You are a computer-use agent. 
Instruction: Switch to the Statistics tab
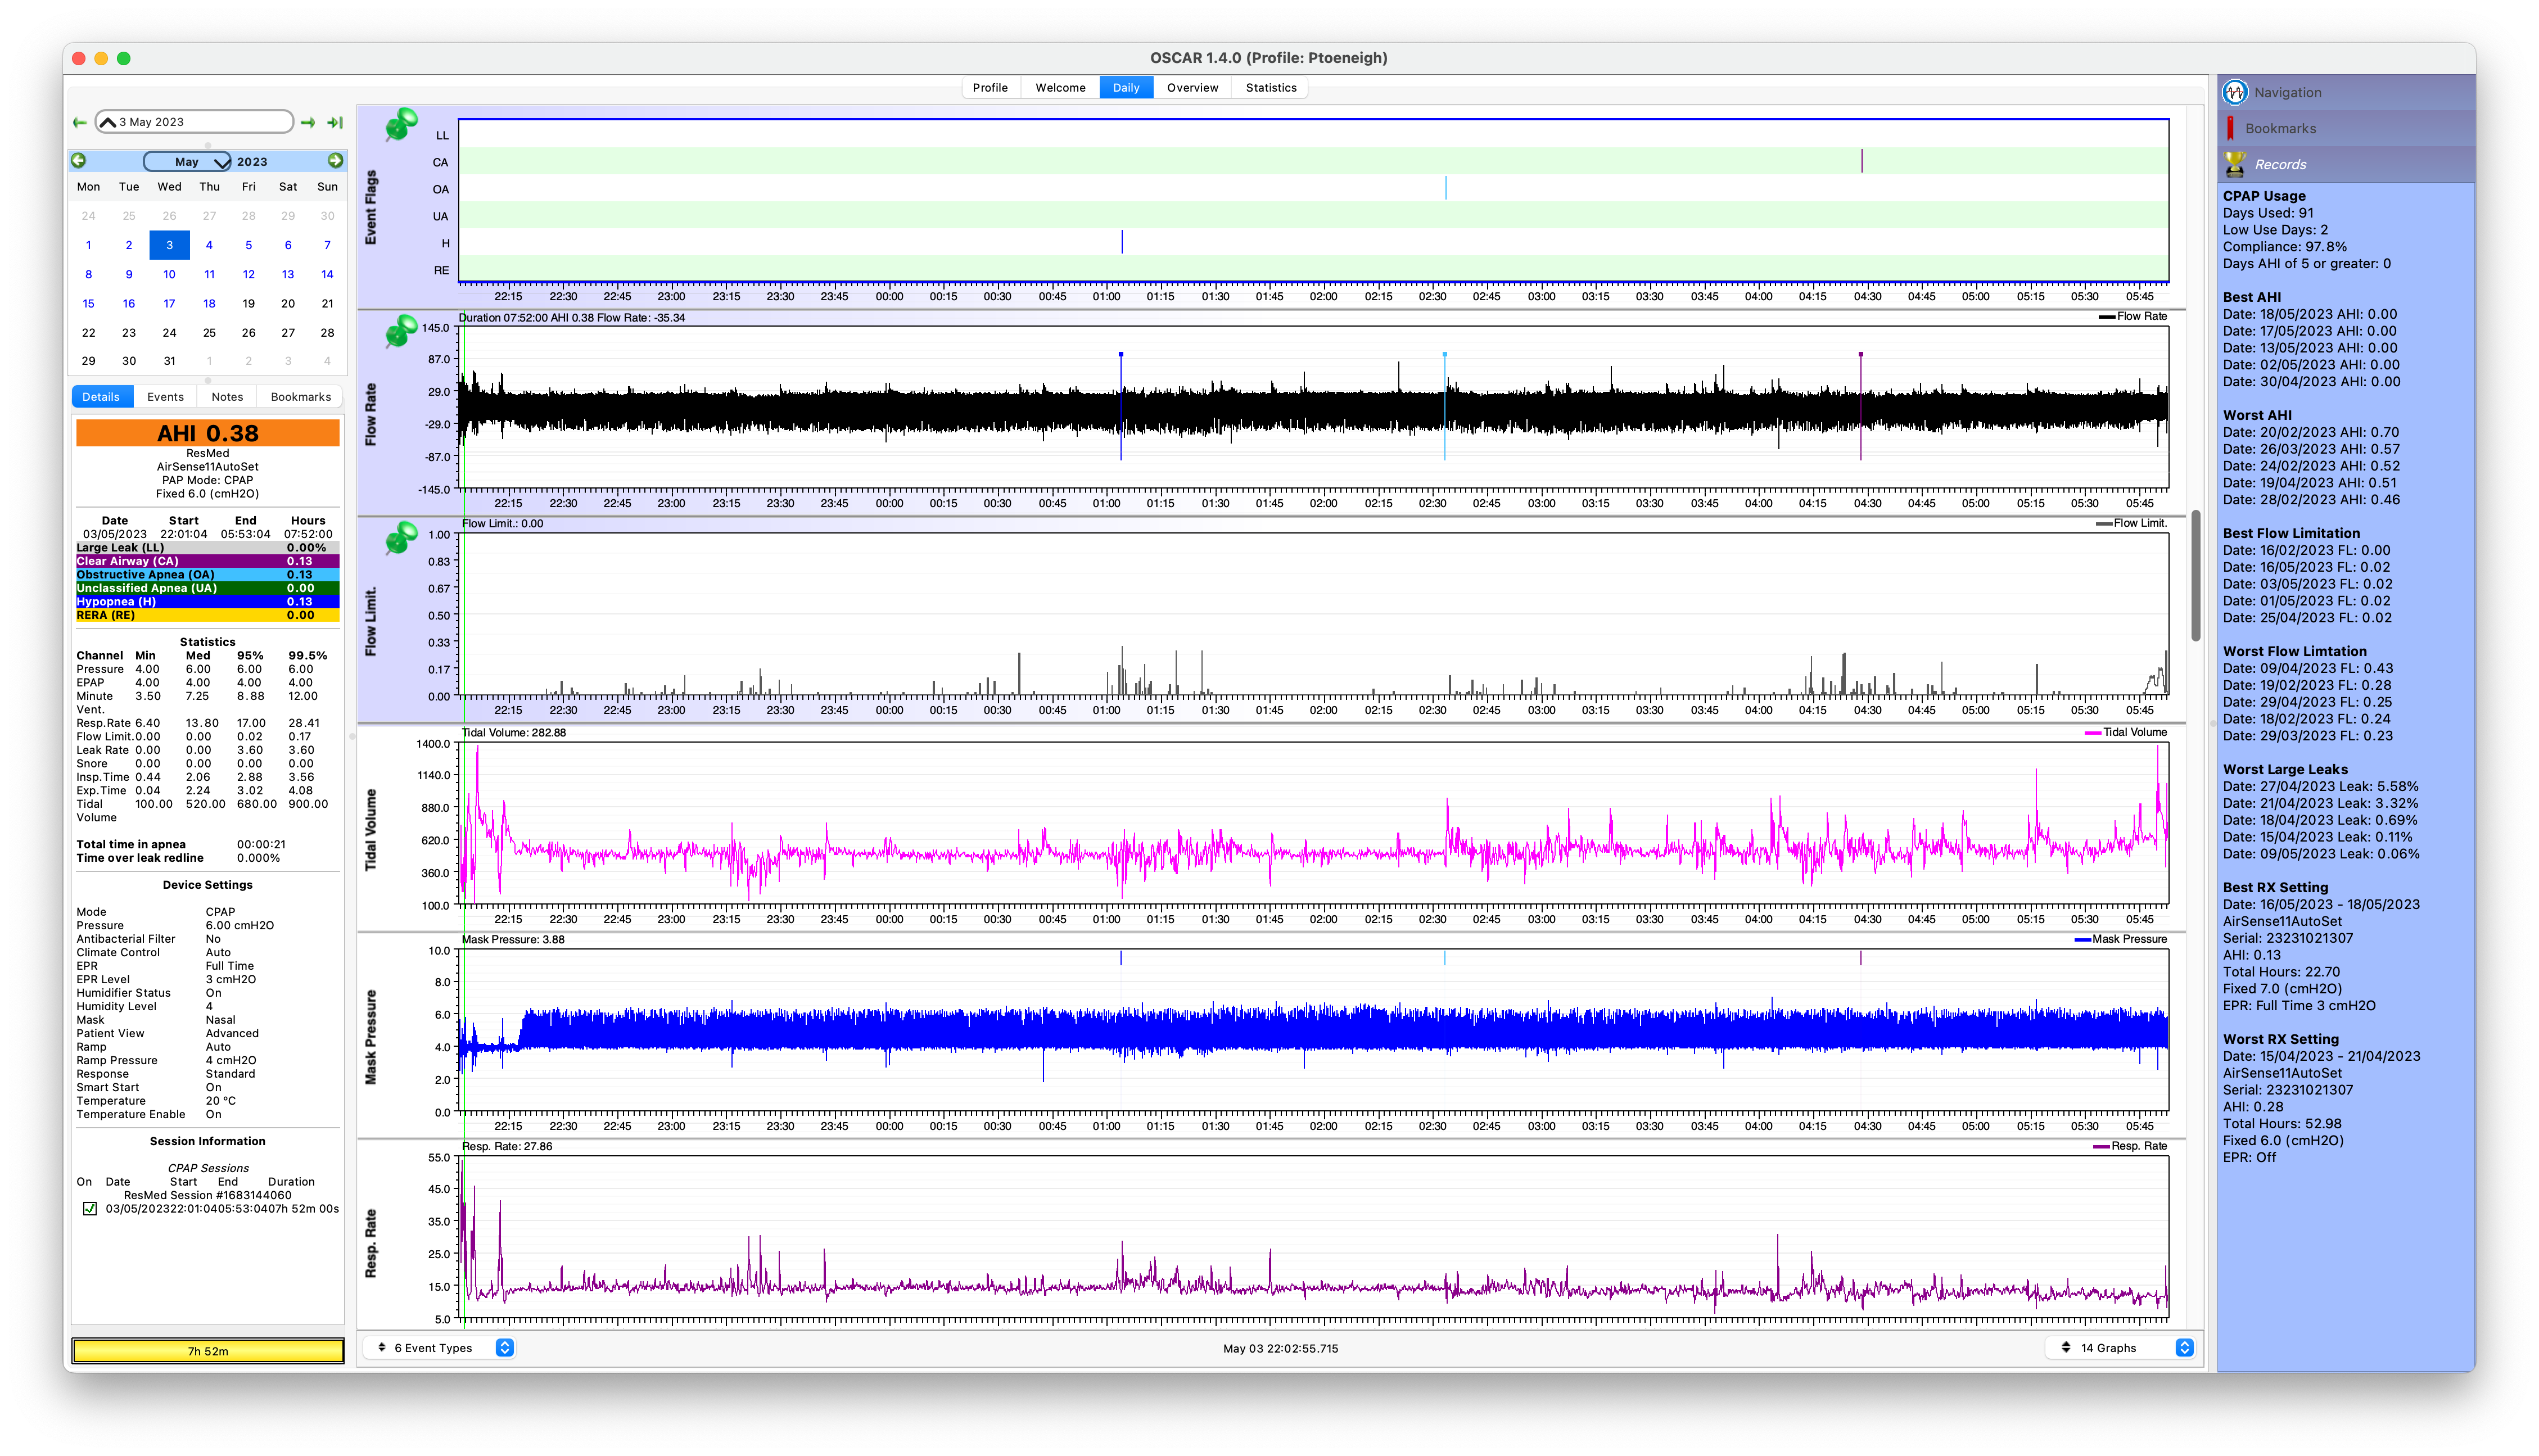[1270, 88]
